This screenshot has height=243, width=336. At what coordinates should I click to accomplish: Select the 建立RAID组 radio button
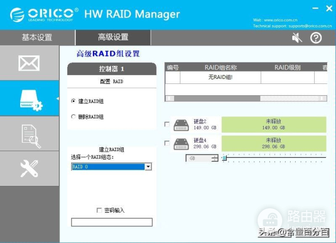[x=73, y=101]
